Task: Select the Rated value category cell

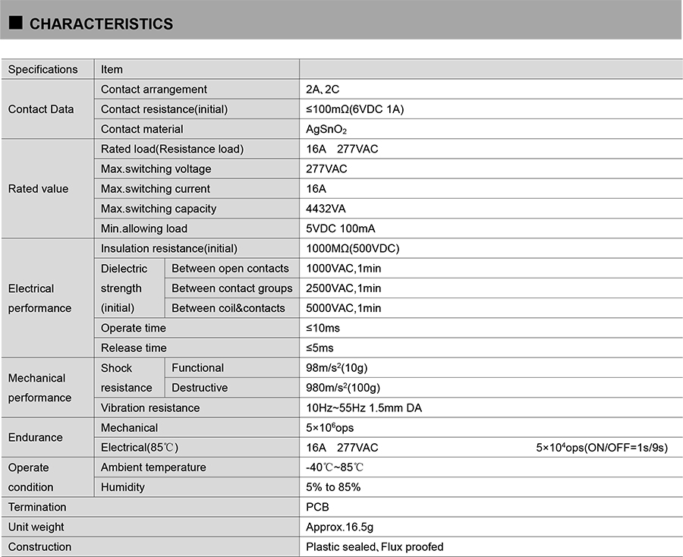Action: point(38,189)
